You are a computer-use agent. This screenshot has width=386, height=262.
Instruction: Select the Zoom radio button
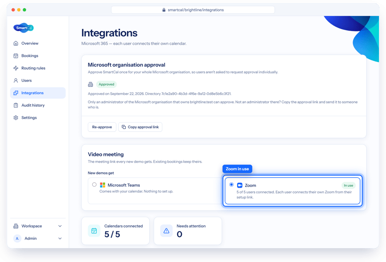pyautogui.click(x=232, y=184)
